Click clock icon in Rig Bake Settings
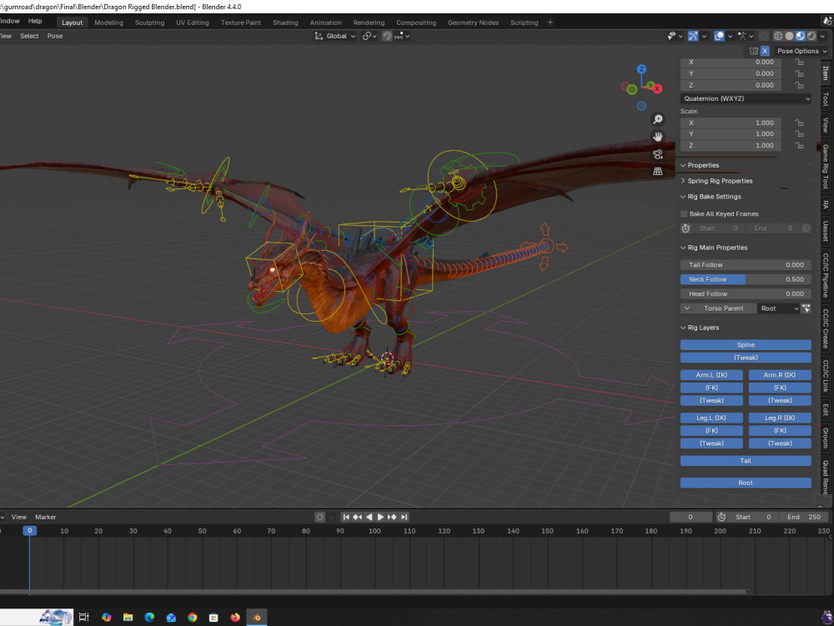The width and height of the screenshot is (834, 626). tap(686, 228)
